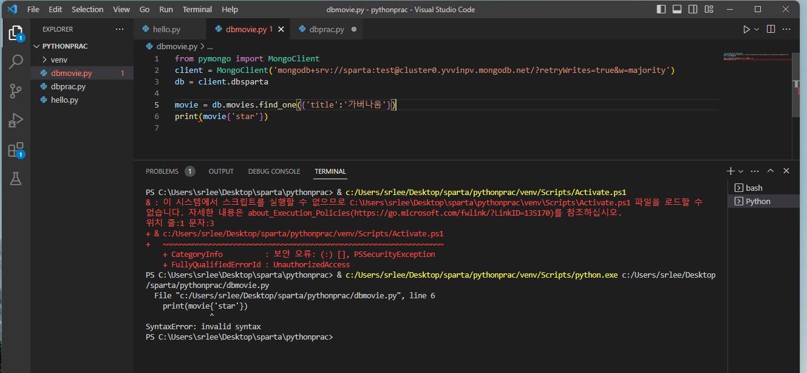Open the Terminal menu
Viewport: 807px width, 373px height.
[197, 10]
